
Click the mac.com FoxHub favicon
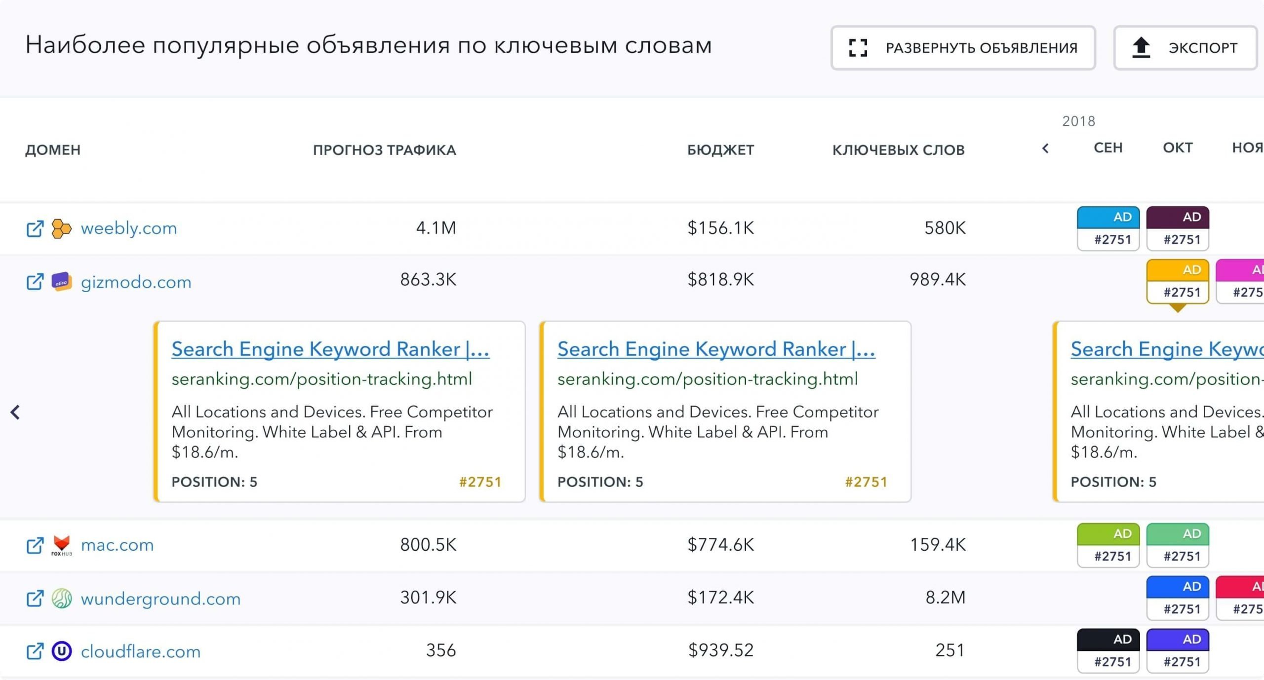62,545
